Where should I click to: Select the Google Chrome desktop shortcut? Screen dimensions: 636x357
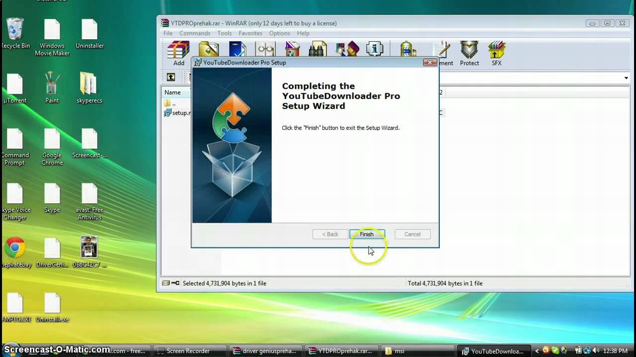click(x=52, y=148)
